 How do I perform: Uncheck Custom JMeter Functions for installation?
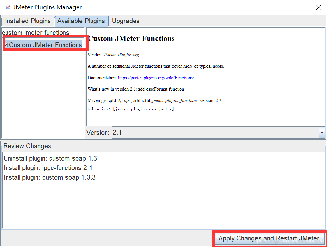point(6,45)
